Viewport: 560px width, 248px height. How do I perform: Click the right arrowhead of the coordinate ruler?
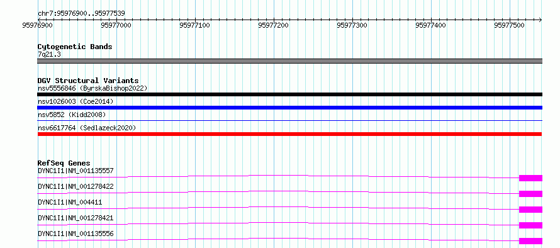(540, 20)
